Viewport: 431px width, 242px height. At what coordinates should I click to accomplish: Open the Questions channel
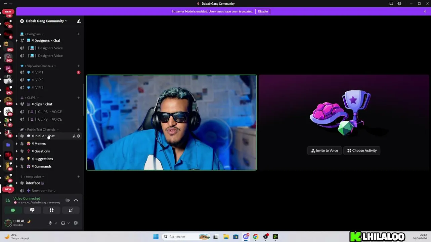pyautogui.click(x=50, y=151)
